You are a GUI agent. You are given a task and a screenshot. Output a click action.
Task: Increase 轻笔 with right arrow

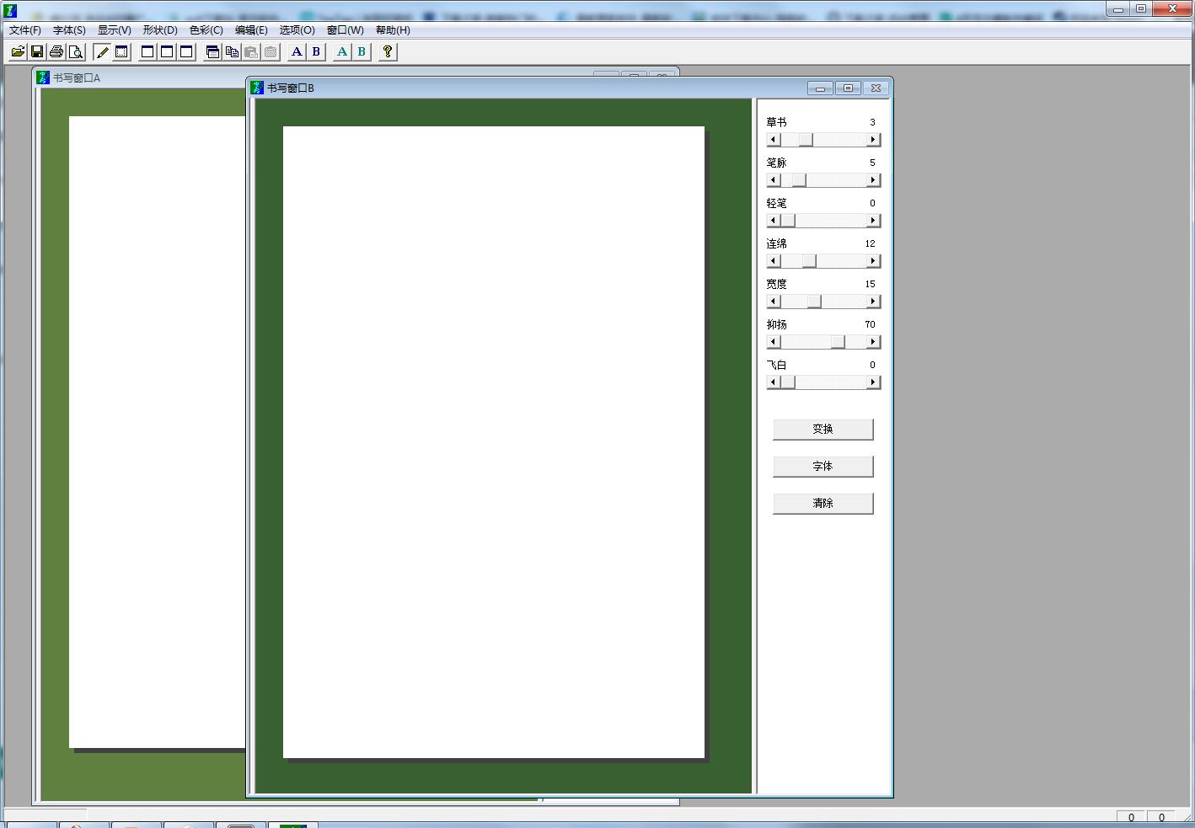874,221
